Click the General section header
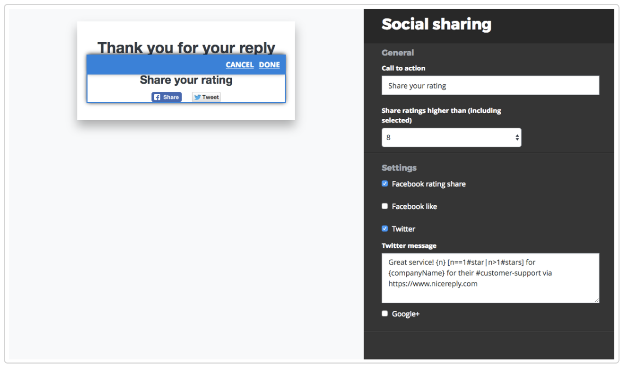This screenshot has width=623, height=369. point(398,53)
